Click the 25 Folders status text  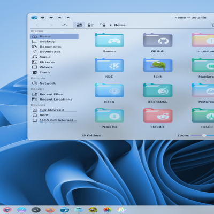click(x=91, y=135)
